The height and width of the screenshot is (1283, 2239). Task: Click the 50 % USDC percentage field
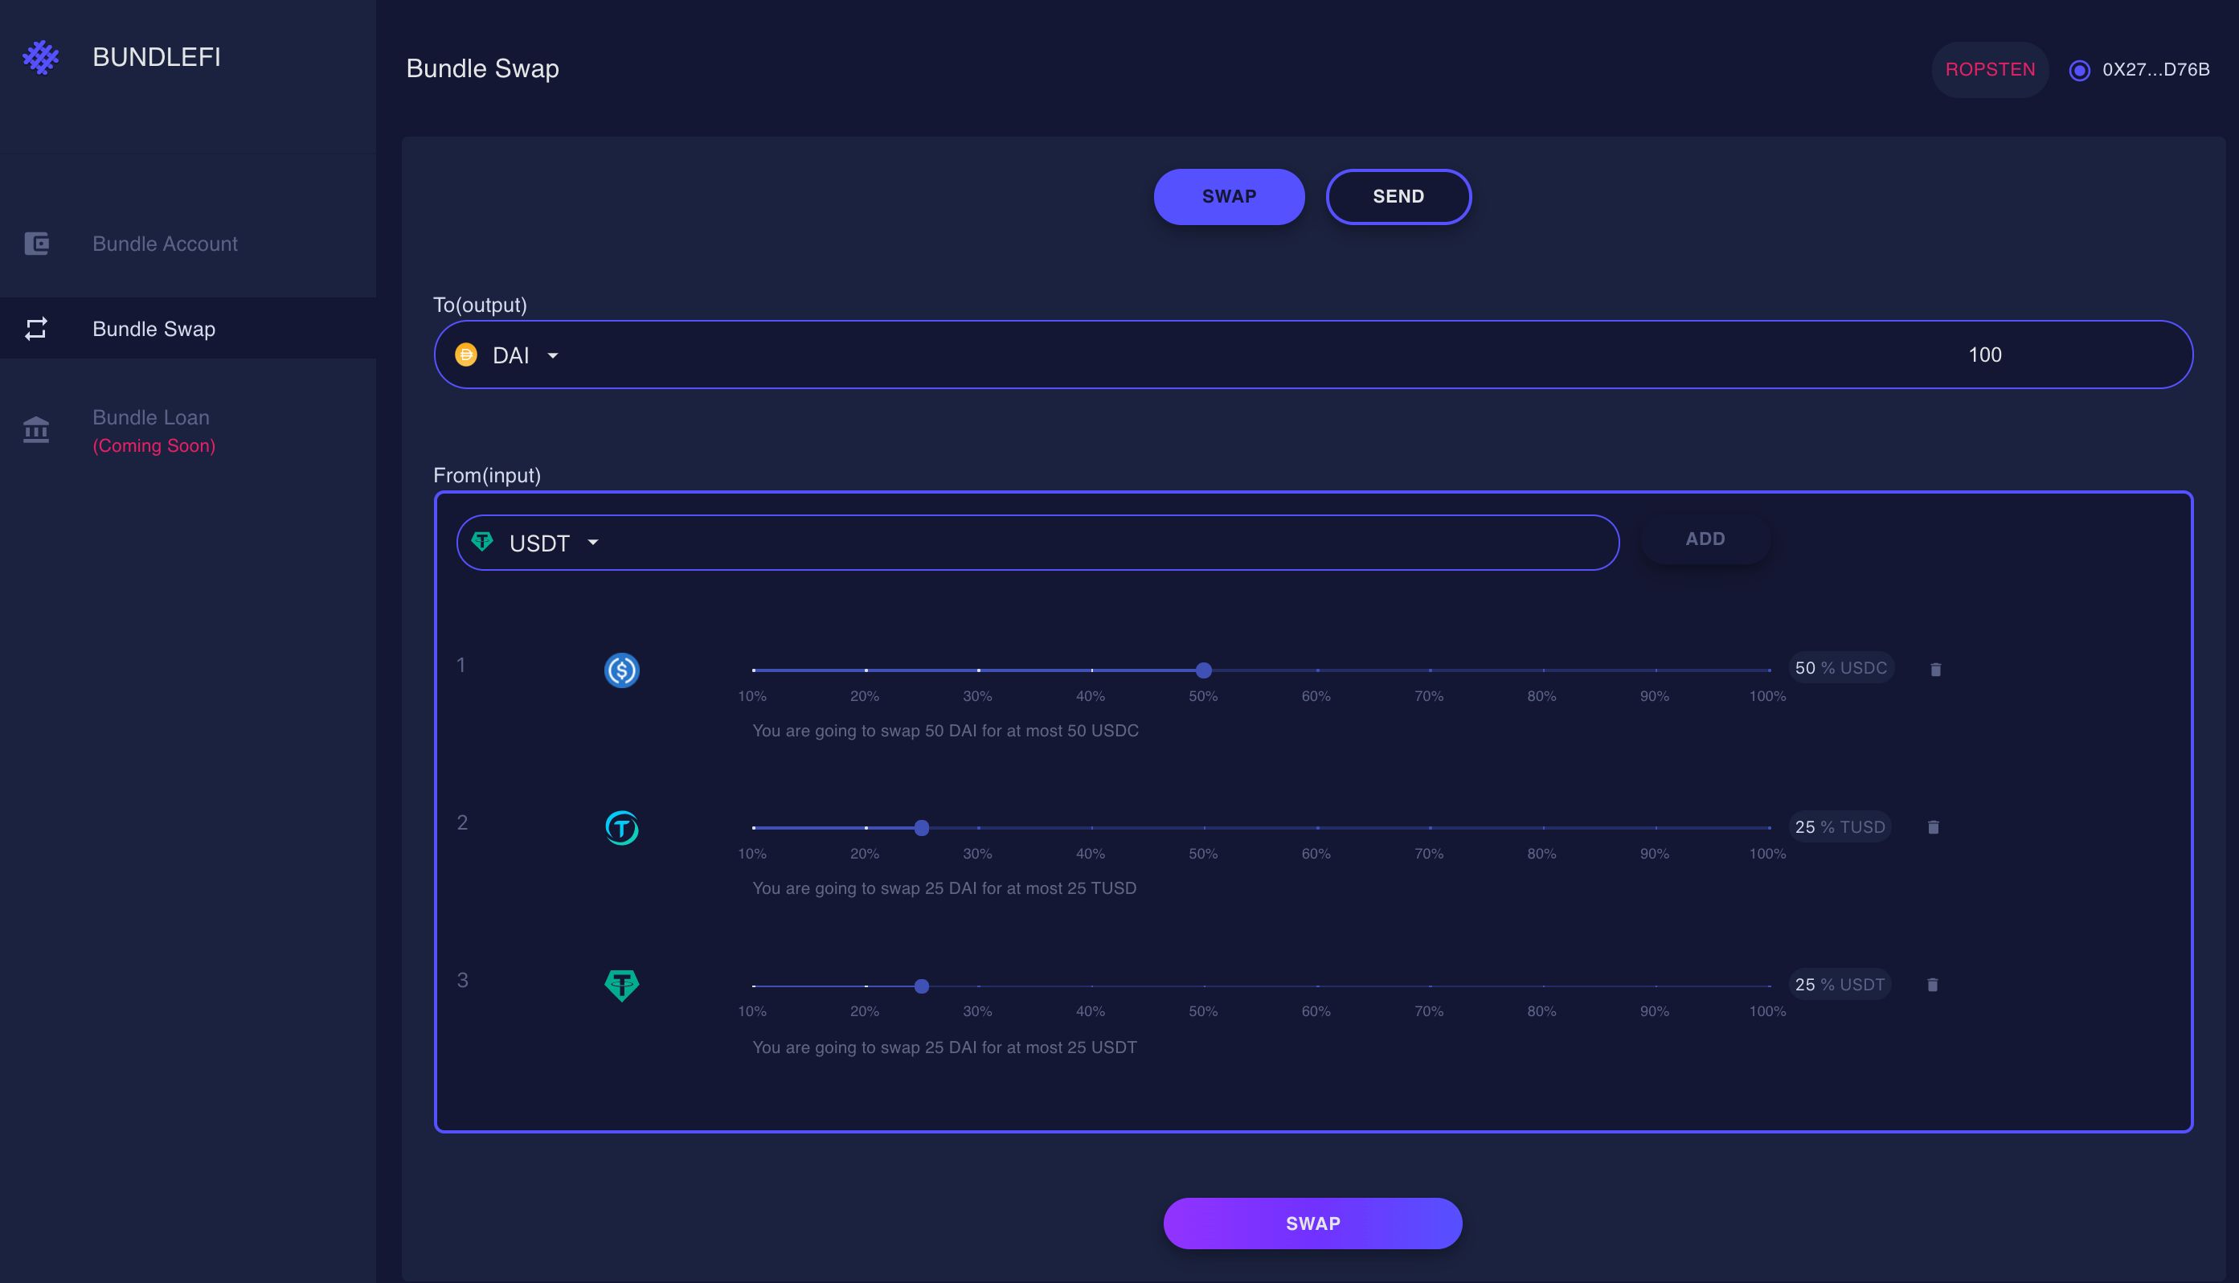coord(1842,668)
